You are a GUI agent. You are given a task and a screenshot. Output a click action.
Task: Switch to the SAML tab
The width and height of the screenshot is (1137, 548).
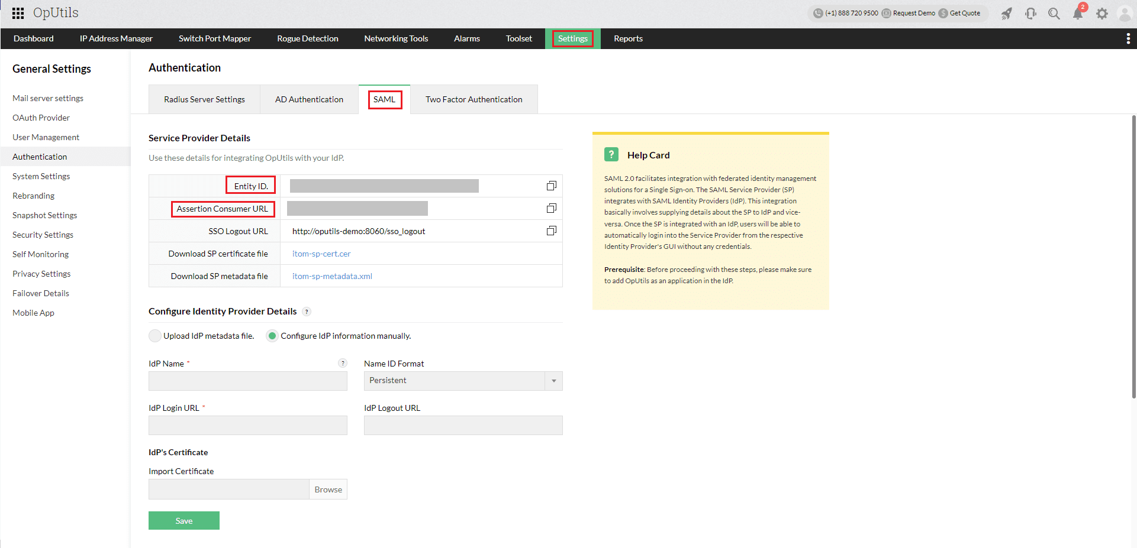click(x=385, y=99)
